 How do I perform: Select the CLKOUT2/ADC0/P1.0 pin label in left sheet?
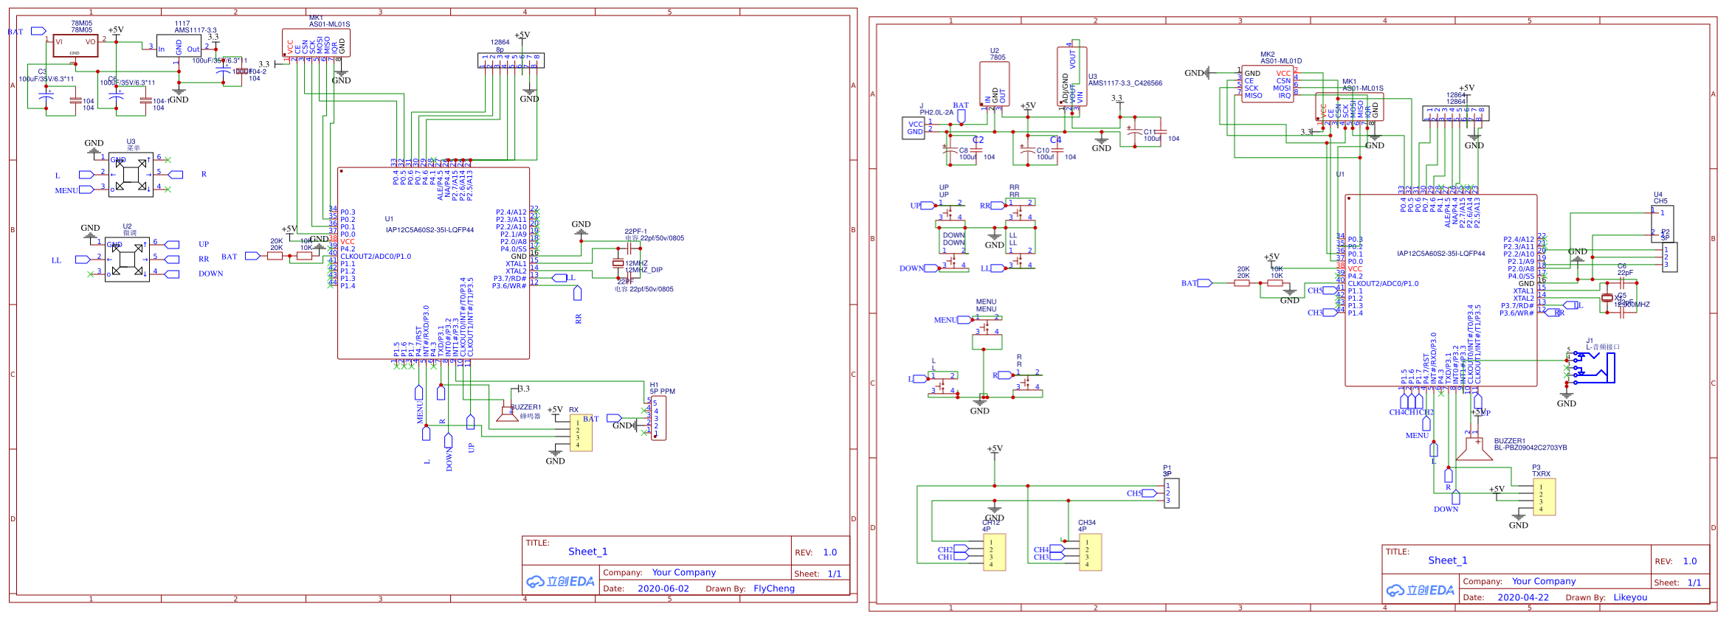(x=376, y=257)
